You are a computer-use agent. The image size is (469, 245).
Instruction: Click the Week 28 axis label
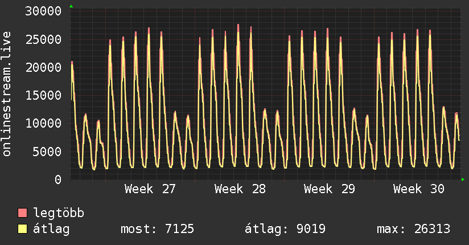[240, 189]
